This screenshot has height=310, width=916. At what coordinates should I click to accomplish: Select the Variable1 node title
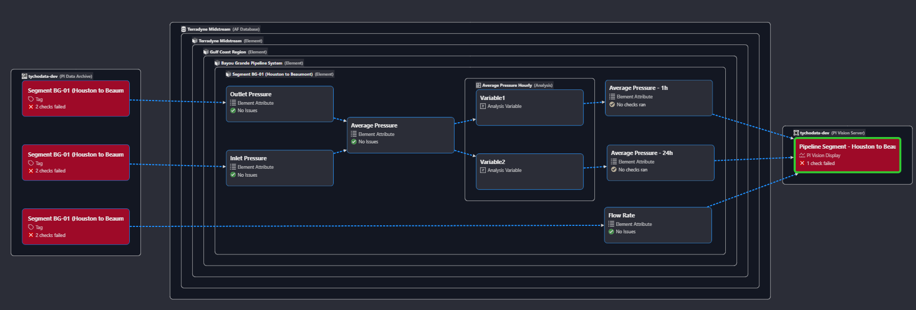(x=493, y=98)
